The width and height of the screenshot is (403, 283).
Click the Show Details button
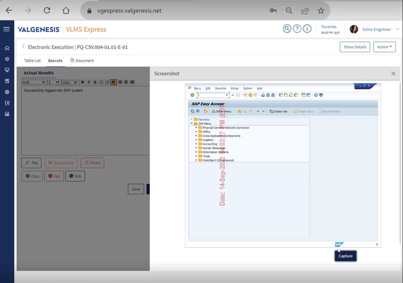[x=355, y=47]
